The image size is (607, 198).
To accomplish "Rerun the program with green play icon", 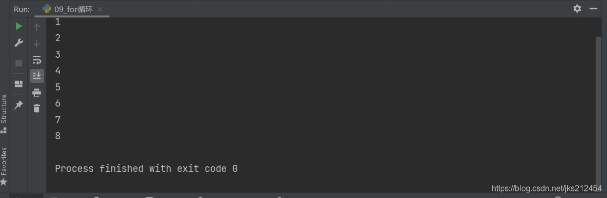I will (19, 26).
